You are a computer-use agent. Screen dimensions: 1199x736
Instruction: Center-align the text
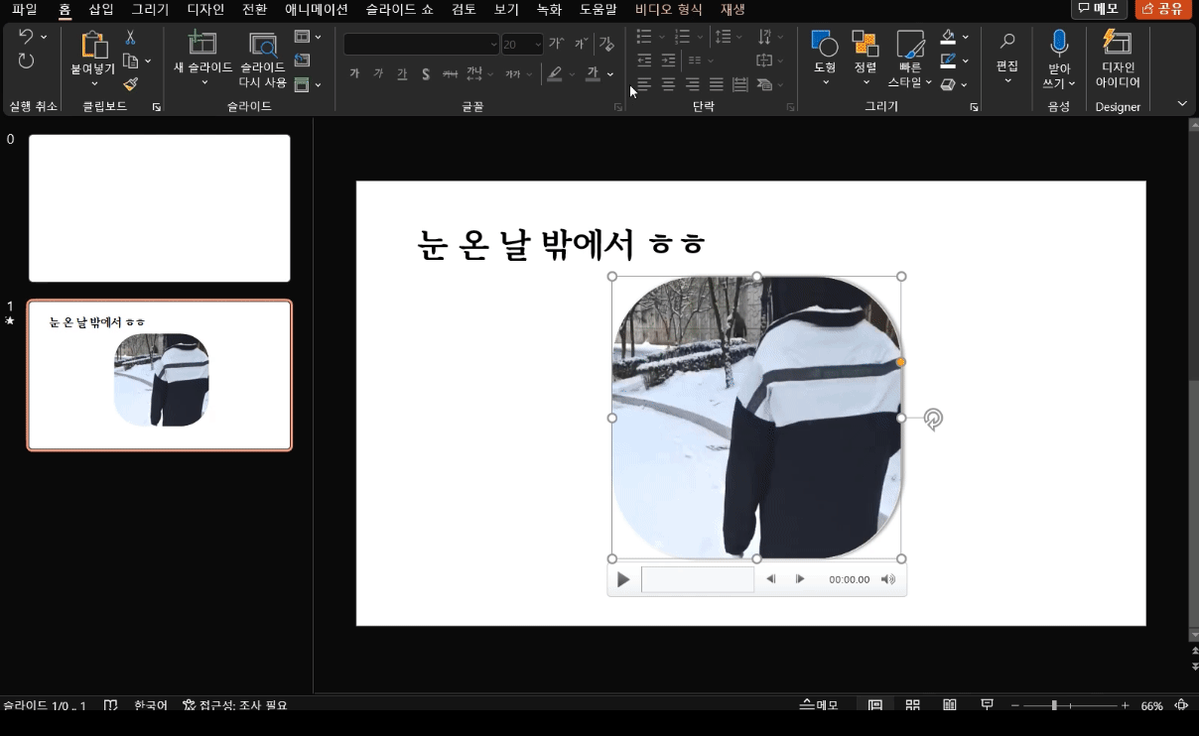pyautogui.click(x=668, y=84)
